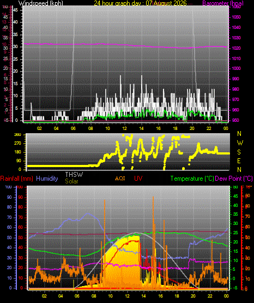The width and height of the screenshot is (254, 303).
Task: Click green temperature axis value '15'
Action: (x=235, y=251)
